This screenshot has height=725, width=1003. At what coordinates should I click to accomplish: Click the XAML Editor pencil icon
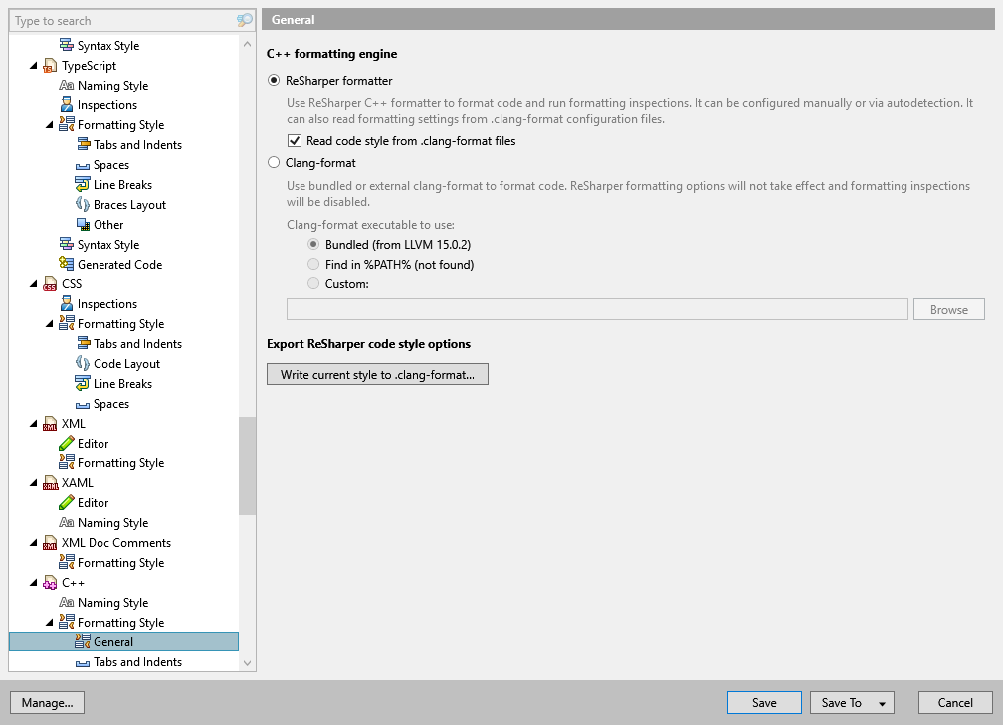point(66,503)
